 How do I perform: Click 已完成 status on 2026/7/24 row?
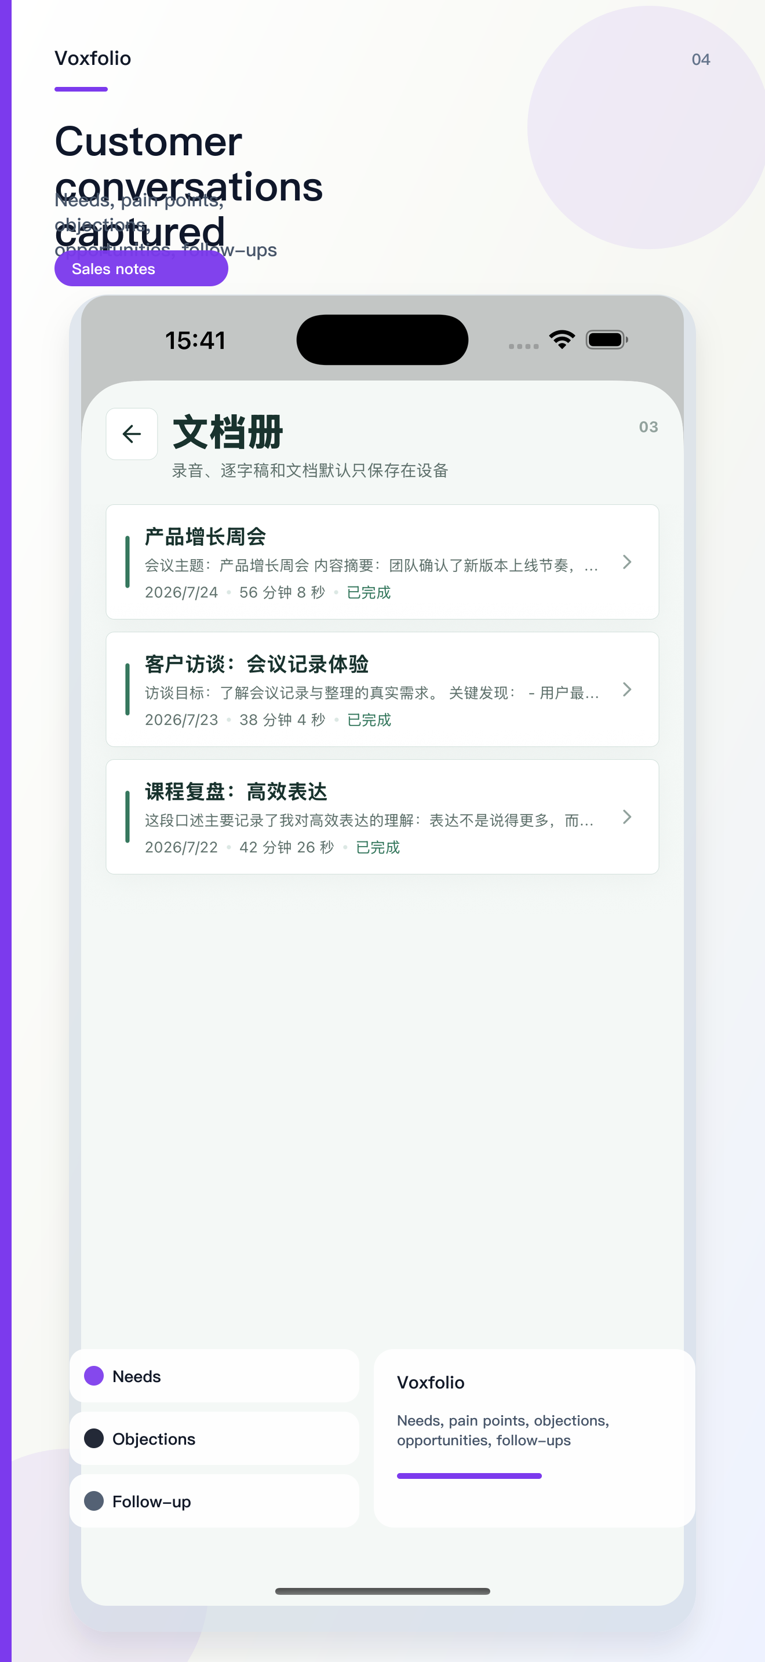coord(369,592)
